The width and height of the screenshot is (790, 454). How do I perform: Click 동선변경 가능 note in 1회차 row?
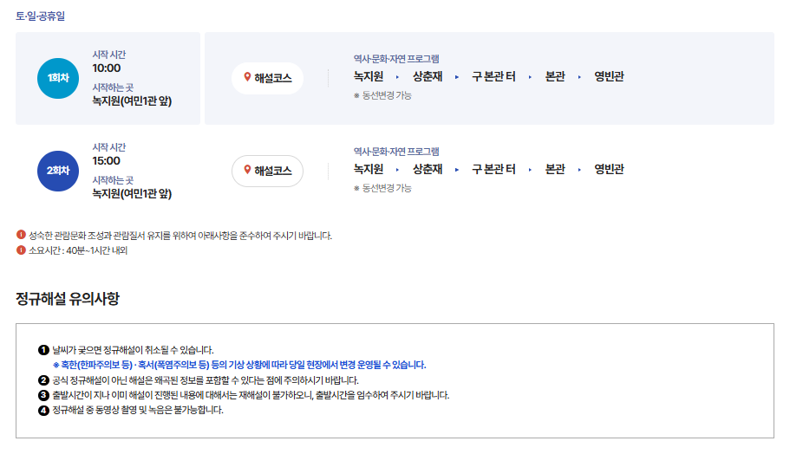(383, 95)
